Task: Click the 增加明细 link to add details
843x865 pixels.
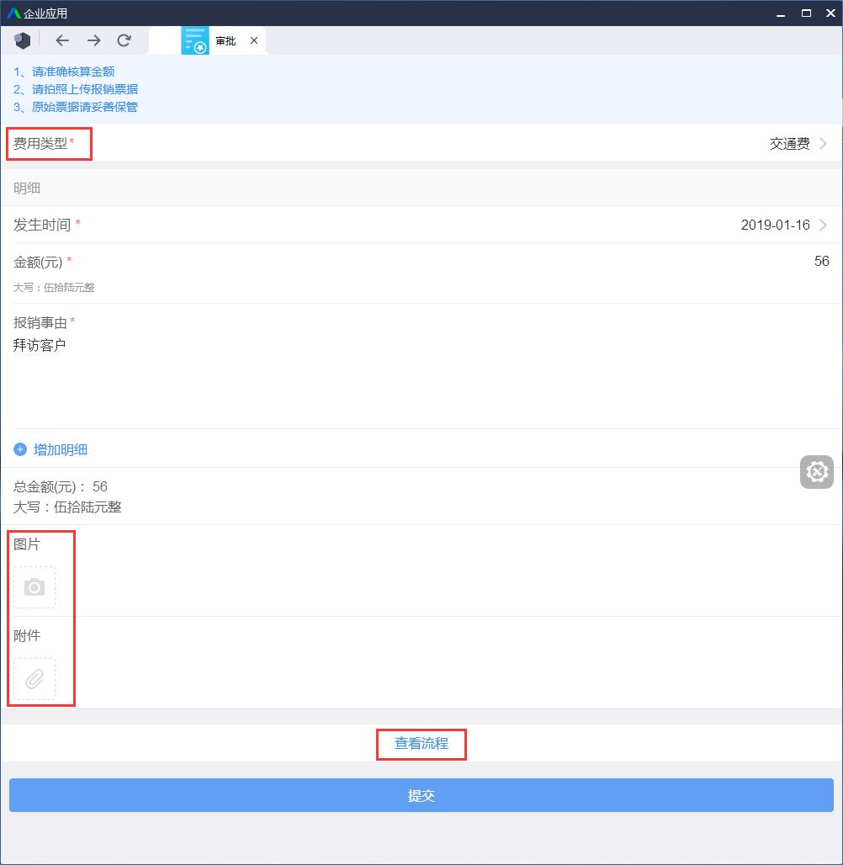Action: click(x=59, y=449)
